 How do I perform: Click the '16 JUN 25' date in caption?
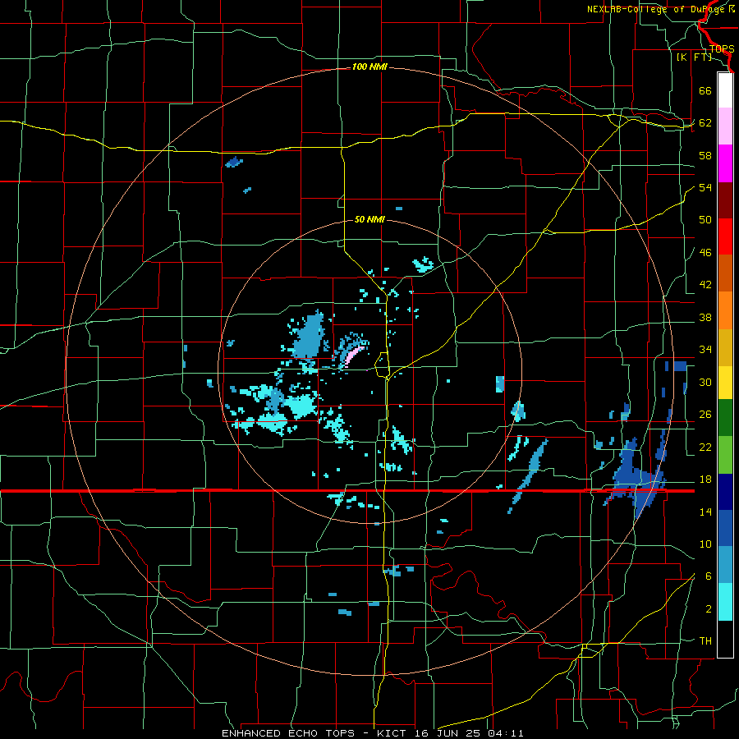[x=448, y=733]
